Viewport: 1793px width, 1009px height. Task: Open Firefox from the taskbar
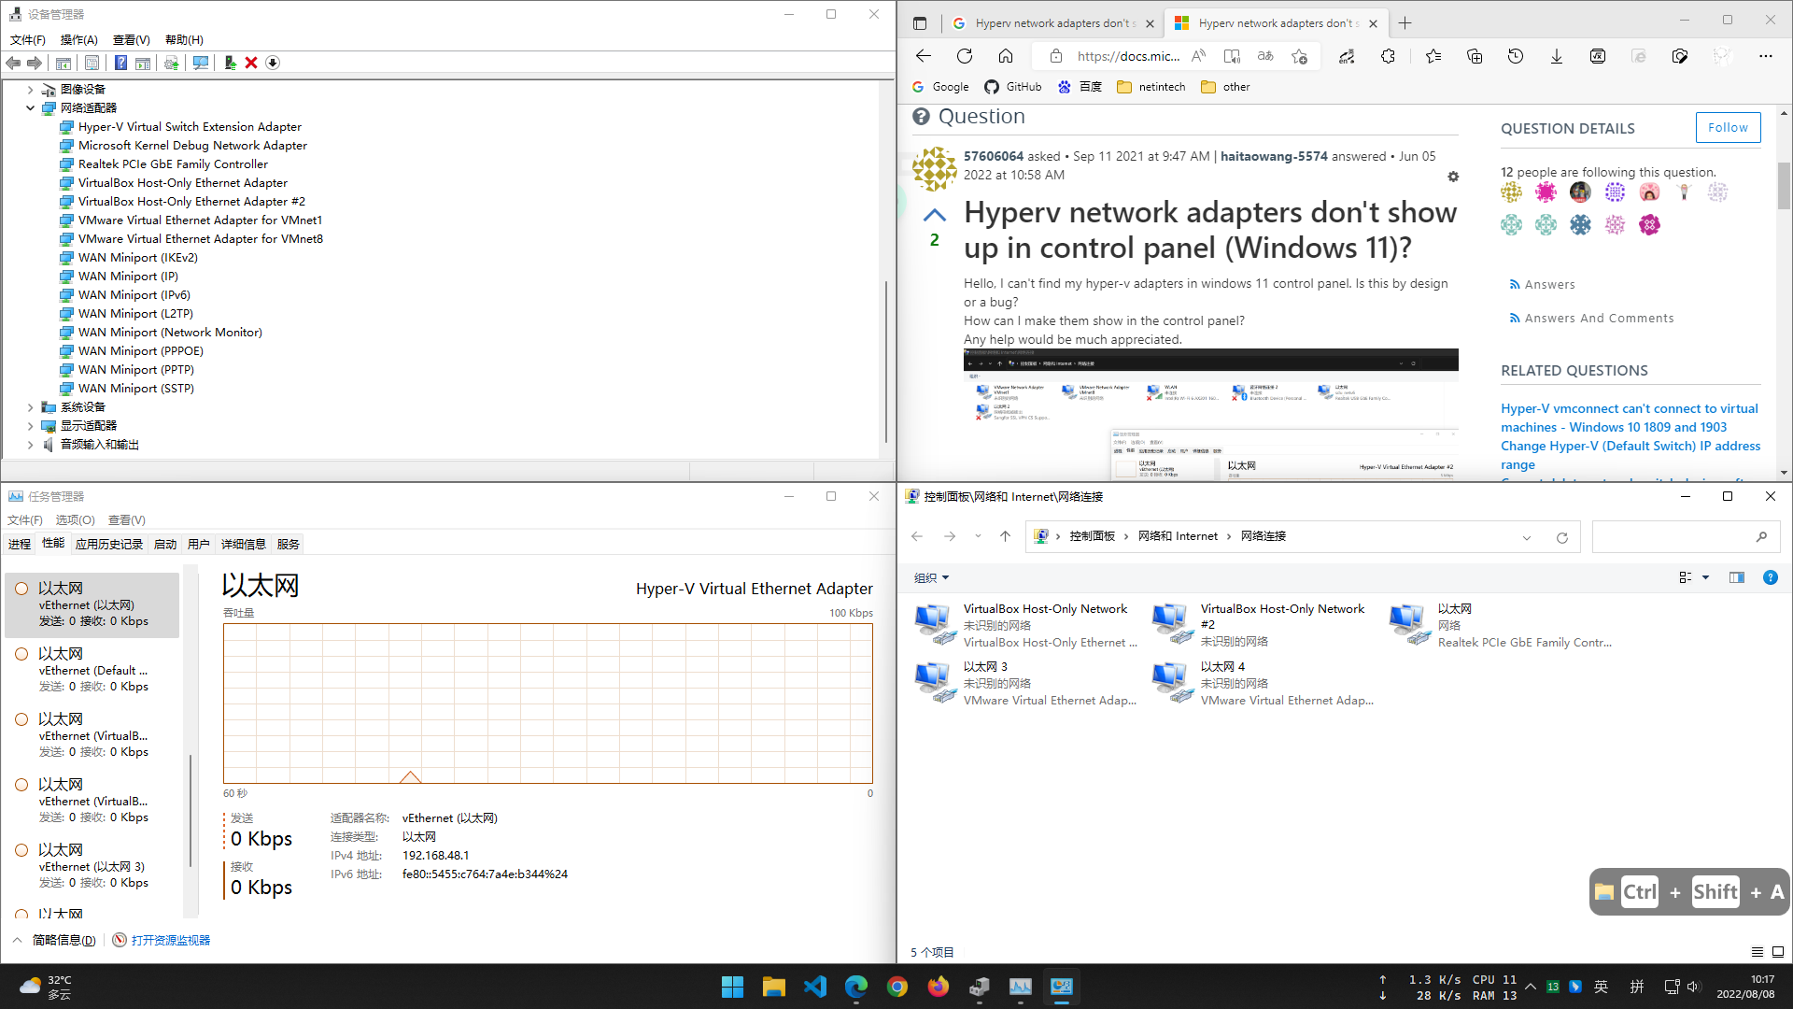(x=938, y=987)
